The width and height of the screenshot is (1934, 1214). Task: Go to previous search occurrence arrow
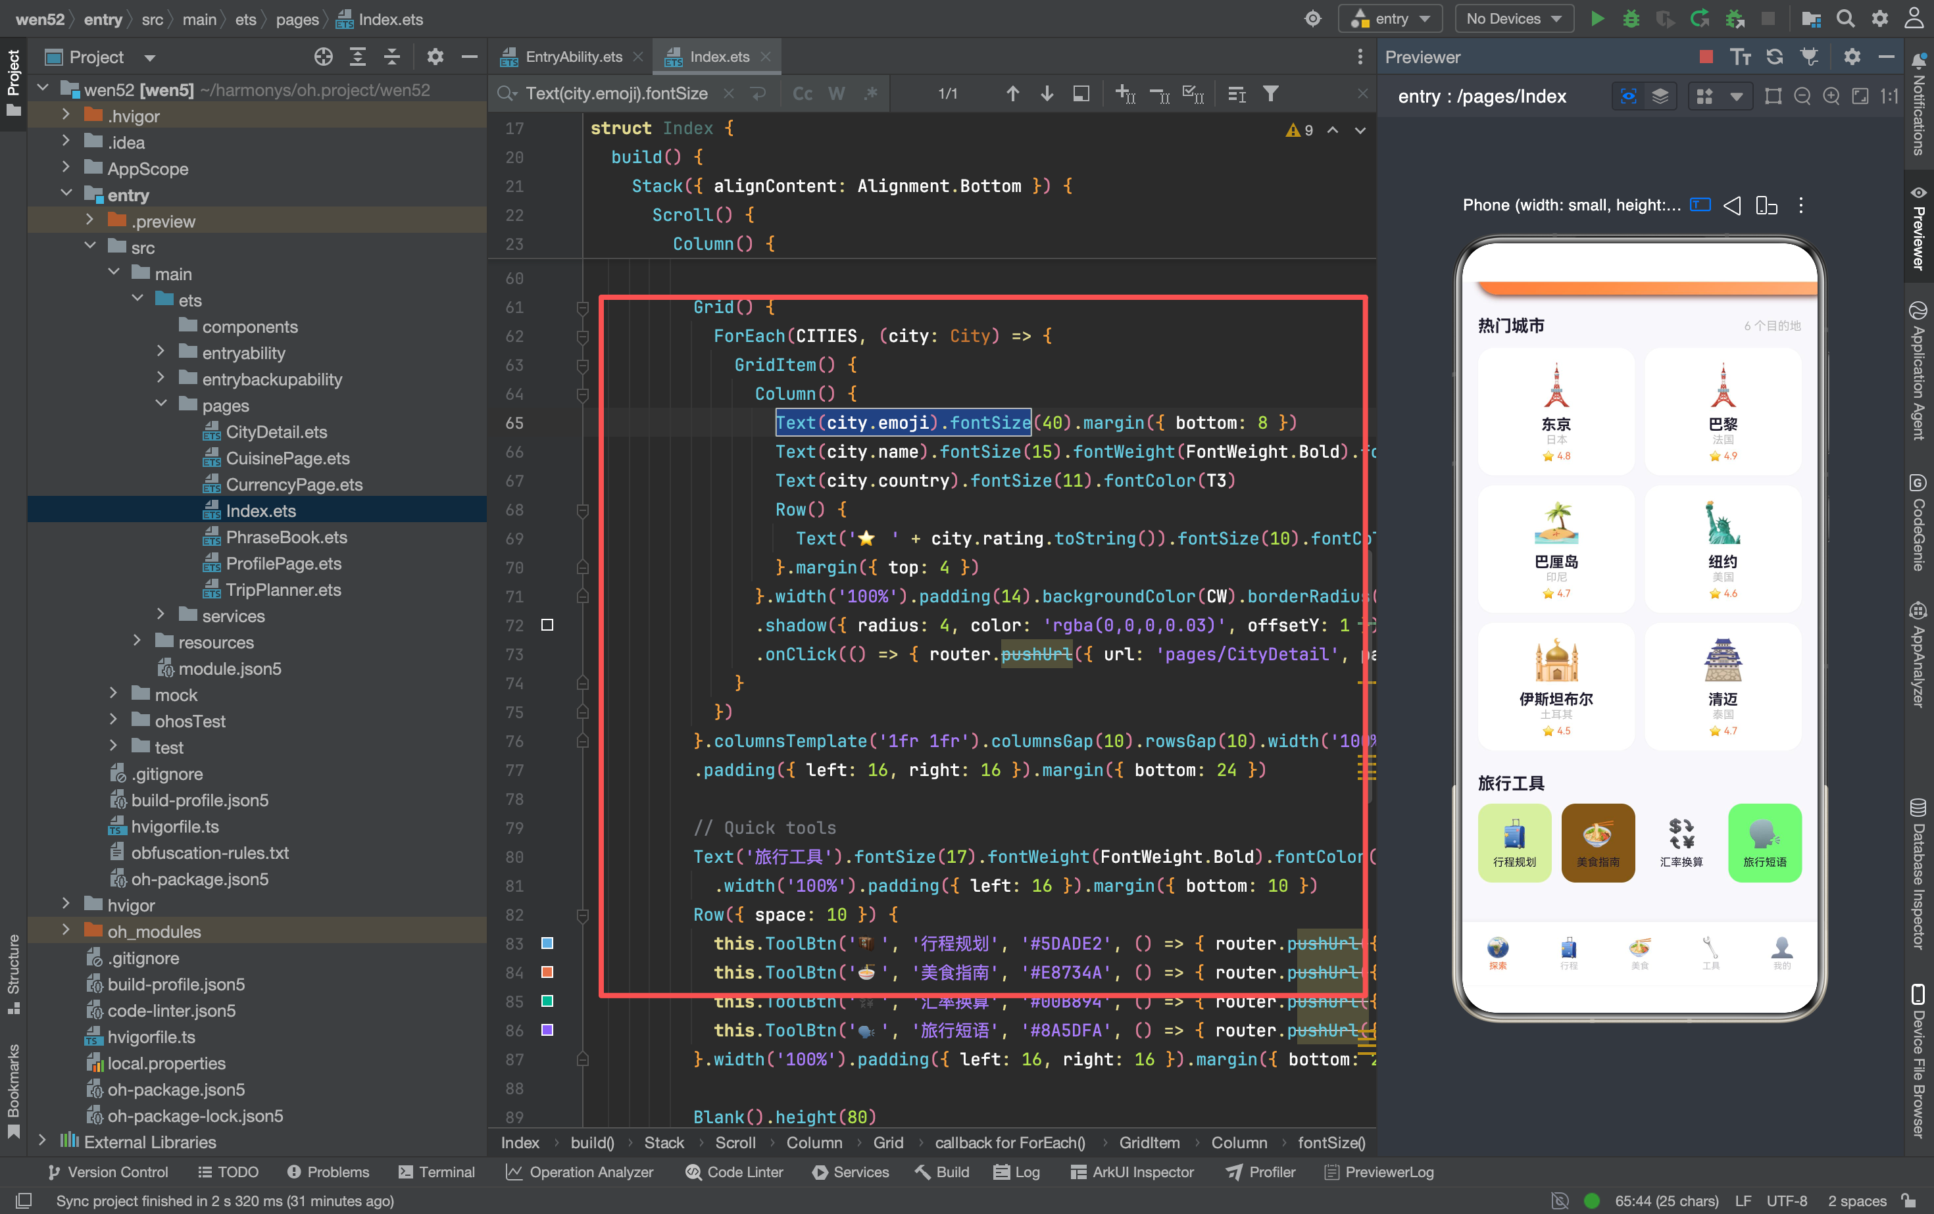[1013, 94]
